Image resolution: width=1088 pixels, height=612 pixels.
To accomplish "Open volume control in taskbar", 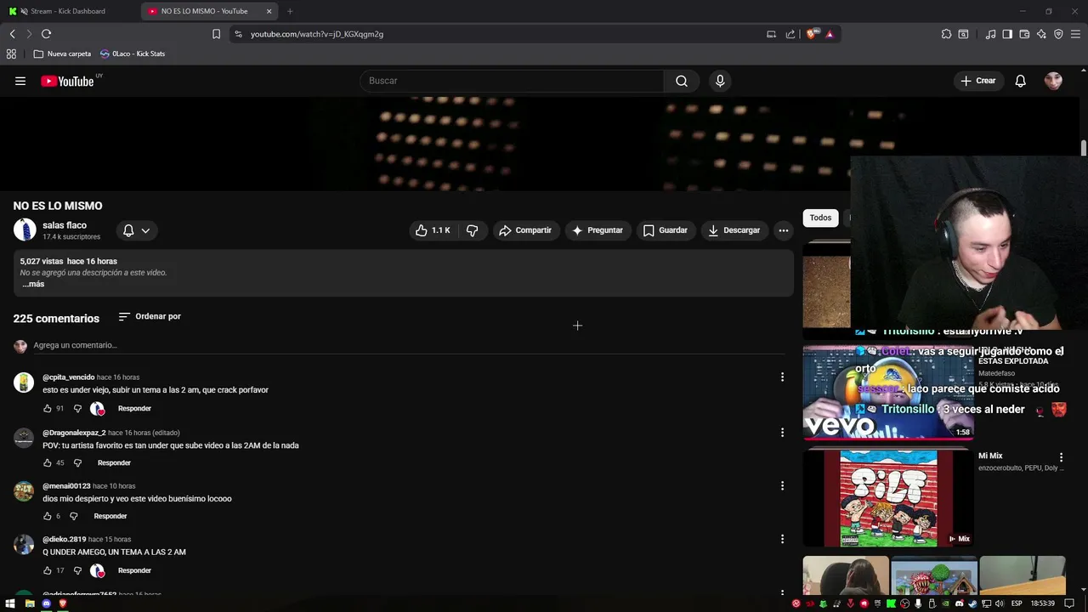I will click(x=1000, y=603).
